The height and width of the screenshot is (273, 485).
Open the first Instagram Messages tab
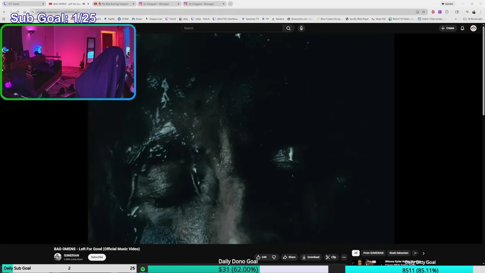[x=159, y=4]
